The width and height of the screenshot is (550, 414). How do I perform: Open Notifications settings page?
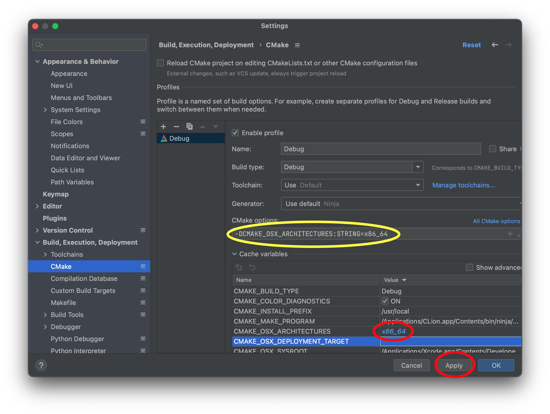(x=70, y=146)
